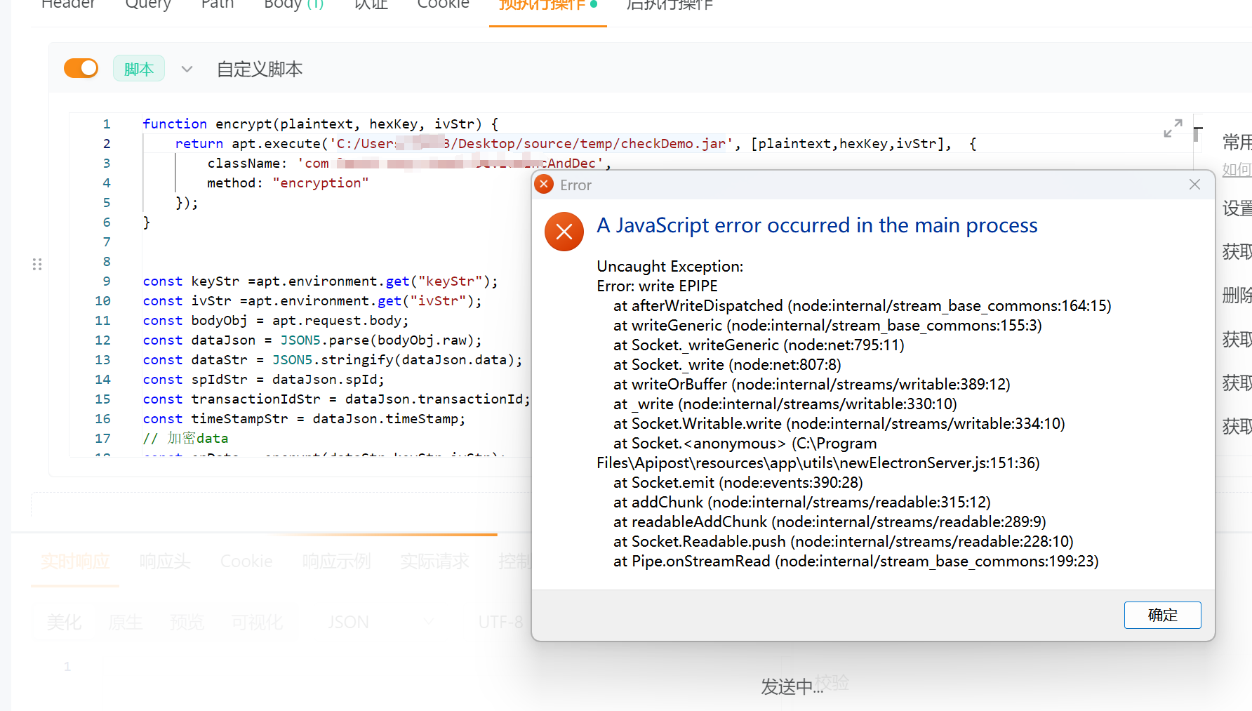Click the Pipe.onStreamRead stack trace line

click(x=855, y=561)
